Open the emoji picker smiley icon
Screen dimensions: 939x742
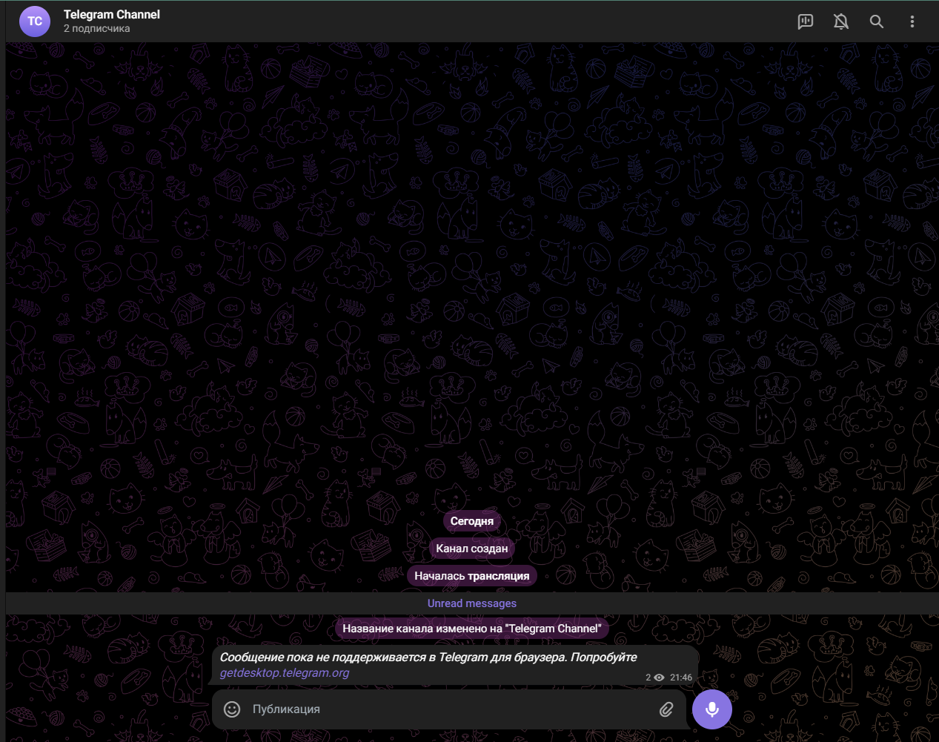click(x=232, y=709)
